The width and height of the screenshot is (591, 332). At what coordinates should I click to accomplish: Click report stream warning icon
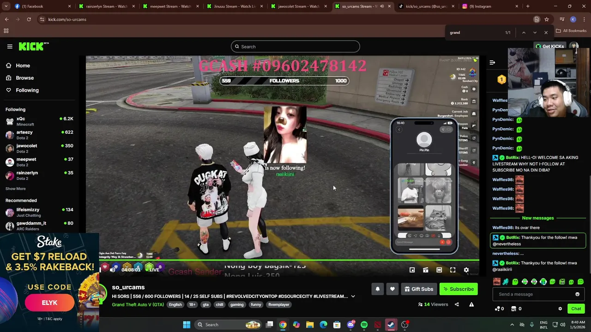click(x=471, y=304)
